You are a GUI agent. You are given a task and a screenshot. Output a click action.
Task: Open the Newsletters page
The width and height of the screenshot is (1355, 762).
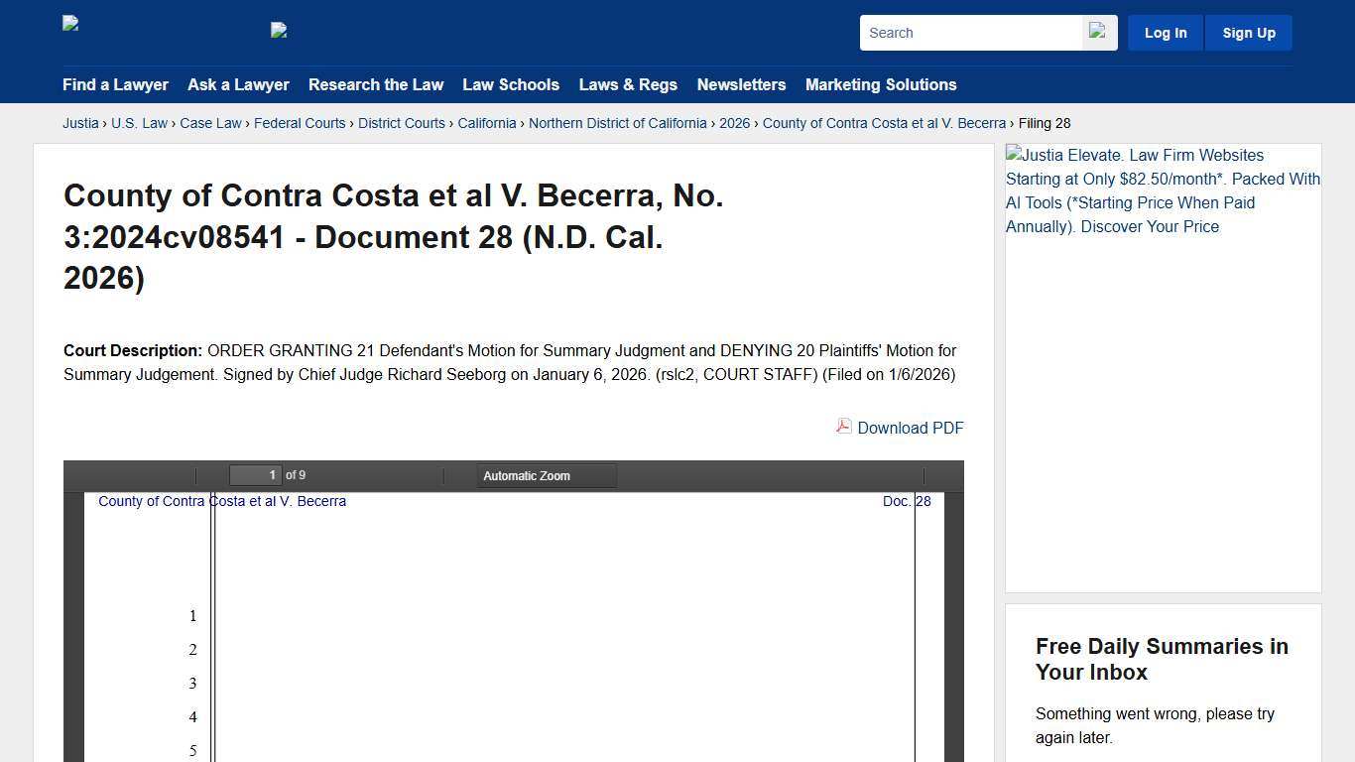click(x=741, y=85)
